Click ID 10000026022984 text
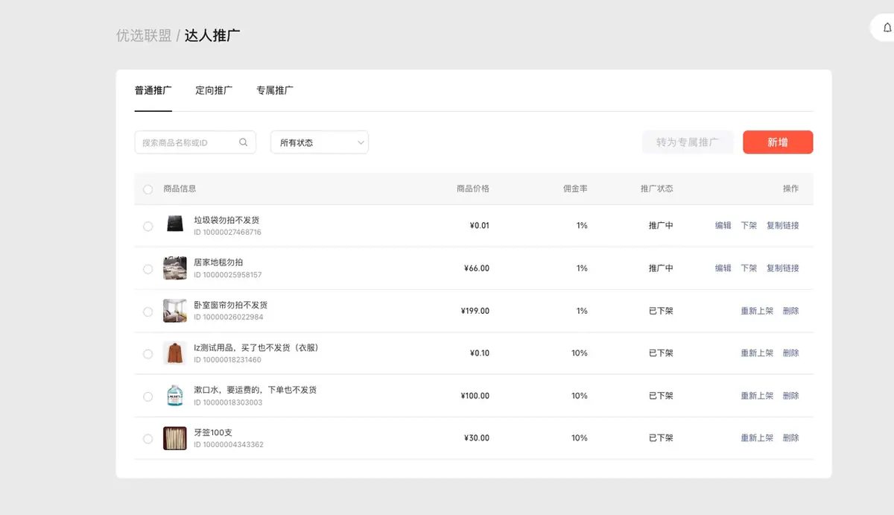 (229, 317)
